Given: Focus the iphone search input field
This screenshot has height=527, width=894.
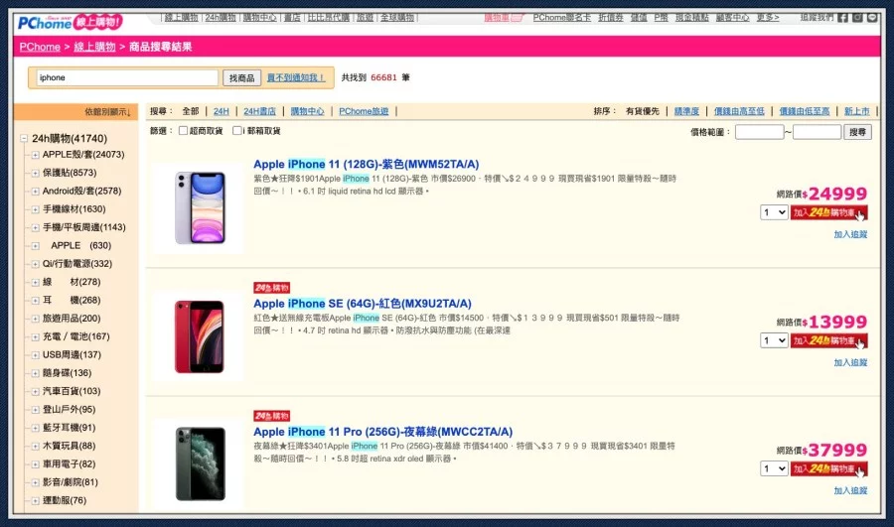Looking at the screenshot, I should click(127, 78).
